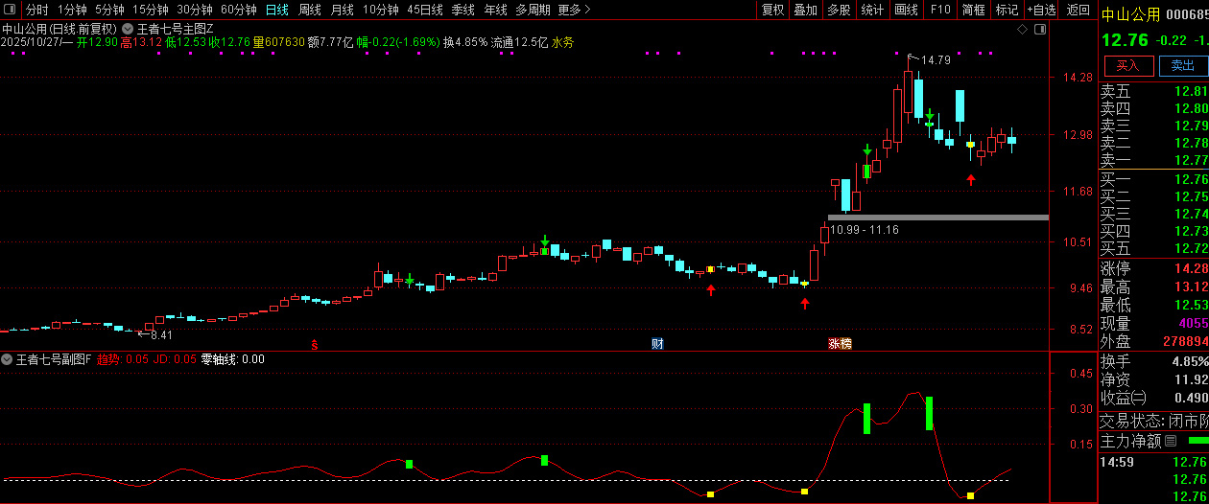Click the 水务 sector link
This screenshot has height=504, width=1209.
[563, 42]
